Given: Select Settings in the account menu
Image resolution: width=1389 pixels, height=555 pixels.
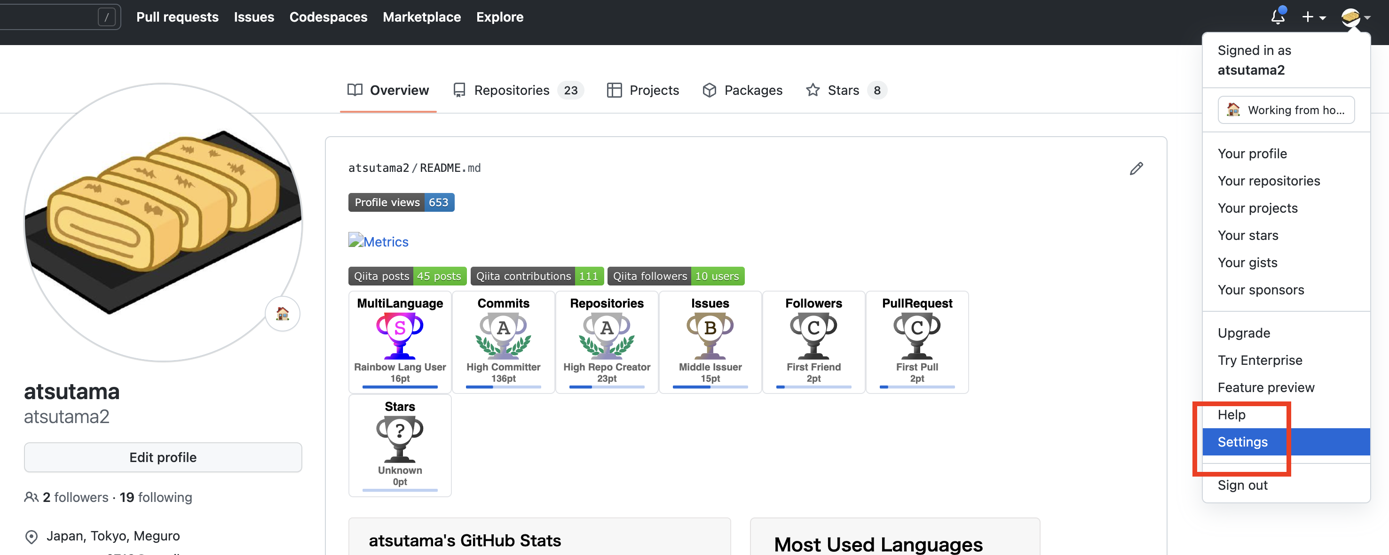Looking at the screenshot, I should click(x=1242, y=441).
